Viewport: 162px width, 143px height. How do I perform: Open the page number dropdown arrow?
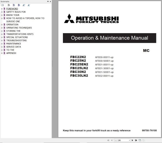pyautogui.click(x=129, y=140)
